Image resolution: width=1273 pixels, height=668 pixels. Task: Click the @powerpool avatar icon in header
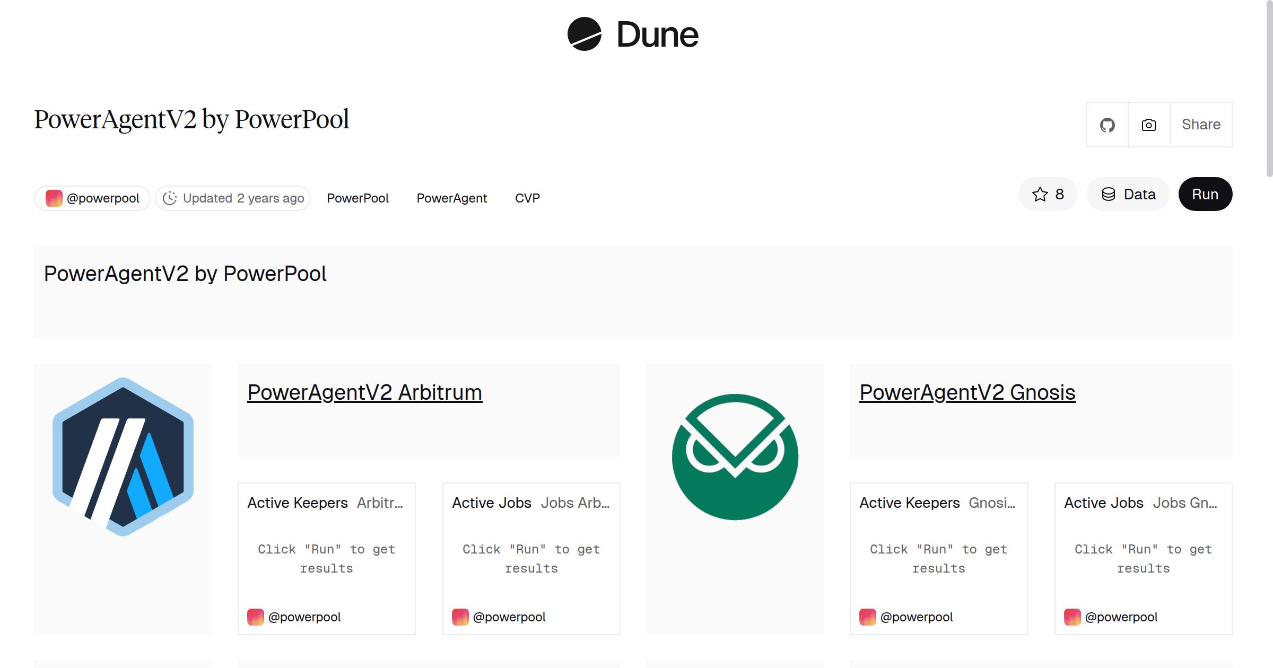[x=54, y=198]
